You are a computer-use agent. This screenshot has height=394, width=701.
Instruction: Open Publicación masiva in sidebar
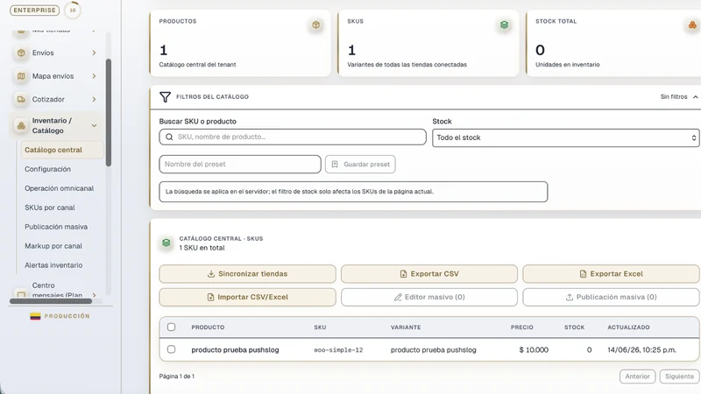(x=56, y=227)
